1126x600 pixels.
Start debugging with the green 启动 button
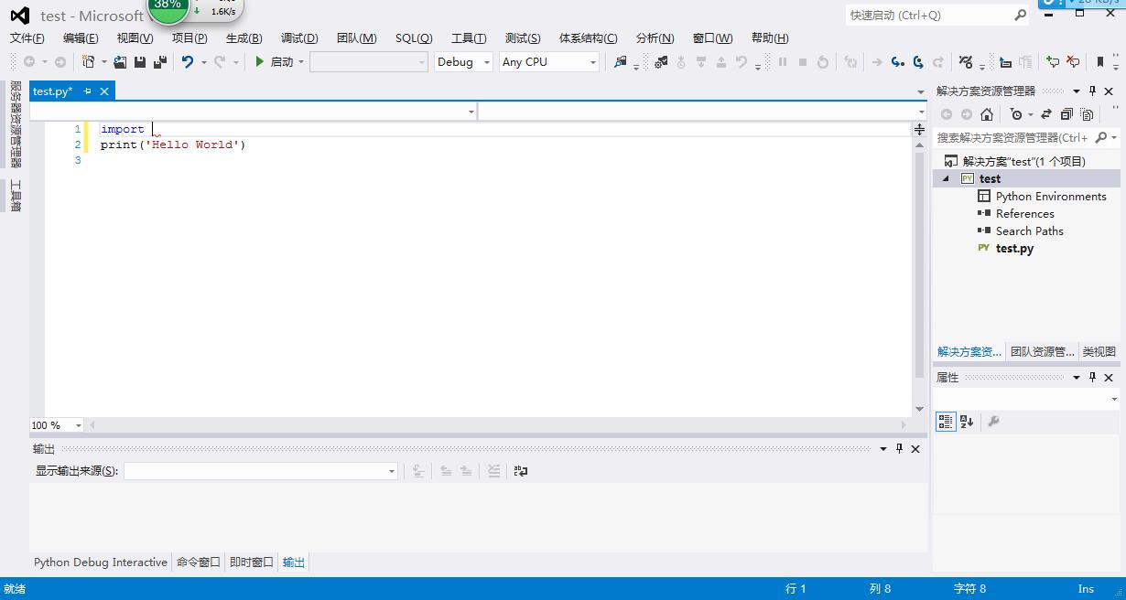274,62
